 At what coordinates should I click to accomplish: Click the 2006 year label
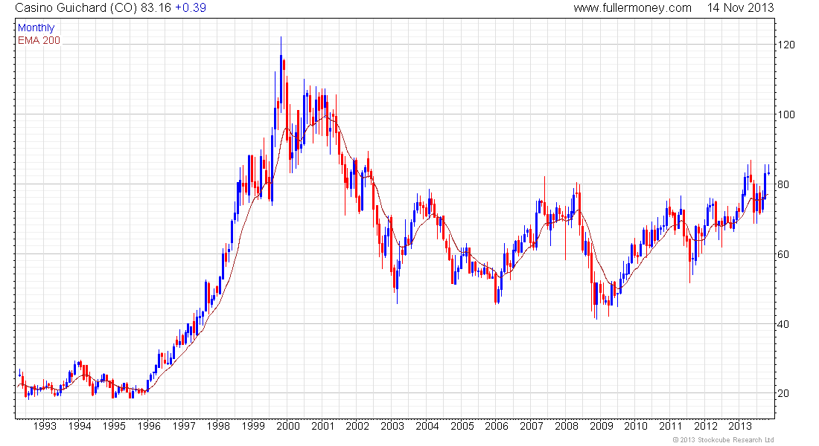[x=497, y=426]
